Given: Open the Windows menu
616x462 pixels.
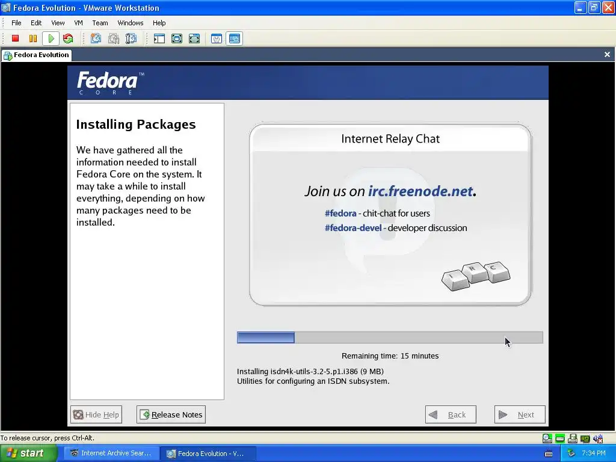Looking at the screenshot, I should 131,23.
